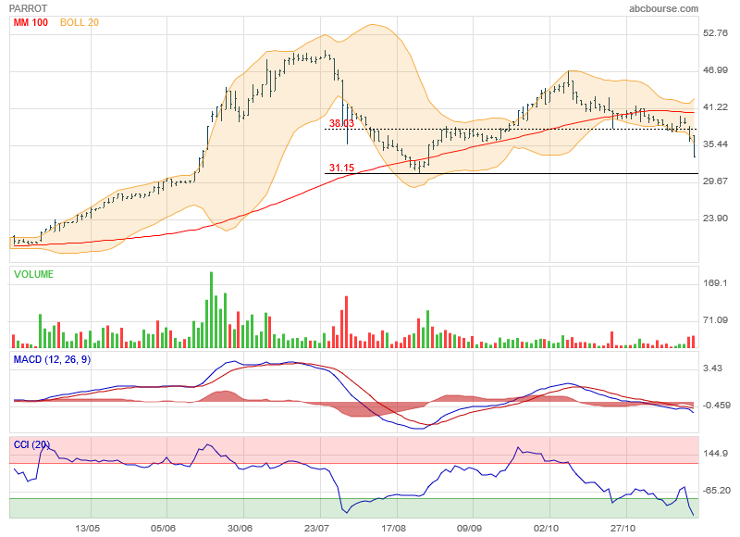Click the 17/08 date label

394,528
